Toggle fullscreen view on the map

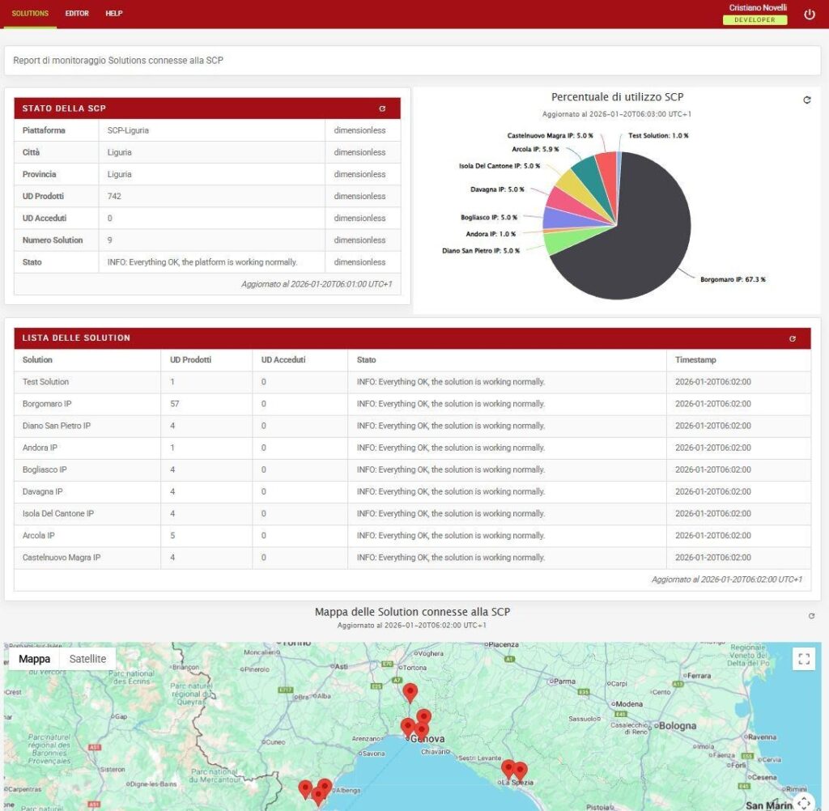[x=803, y=659]
